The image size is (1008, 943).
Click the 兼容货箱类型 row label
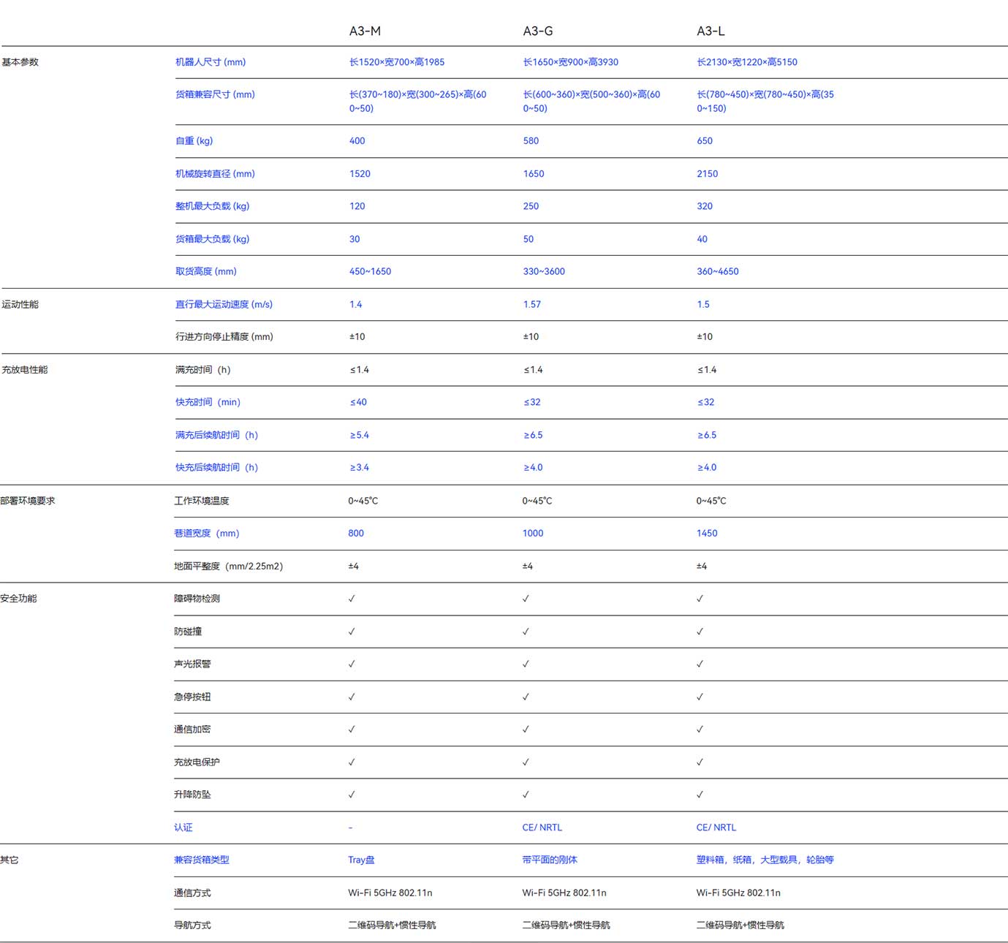coord(202,860)
